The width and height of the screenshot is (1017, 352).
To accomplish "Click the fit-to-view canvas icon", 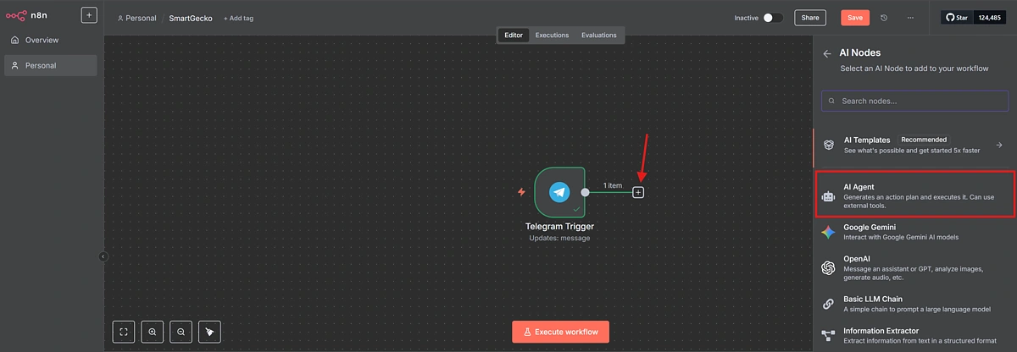I will pyautogui.click(x=124, y=332).
